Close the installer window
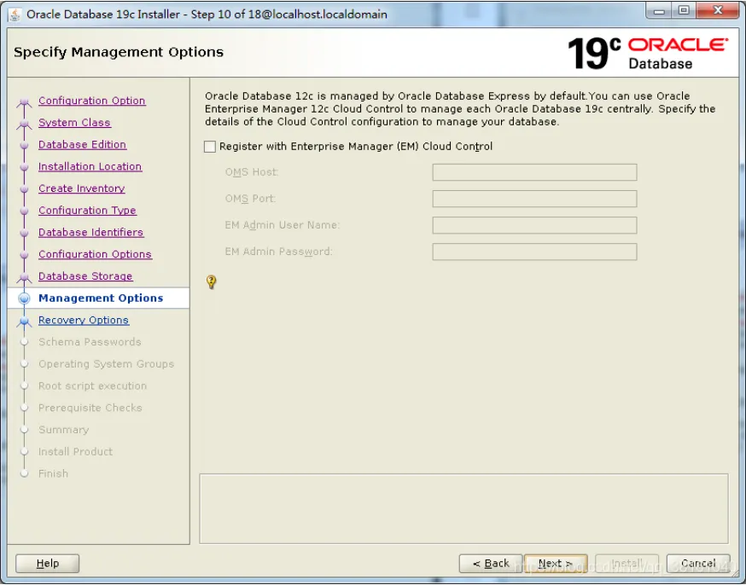The image size is (746, 585). coord(719,10)
